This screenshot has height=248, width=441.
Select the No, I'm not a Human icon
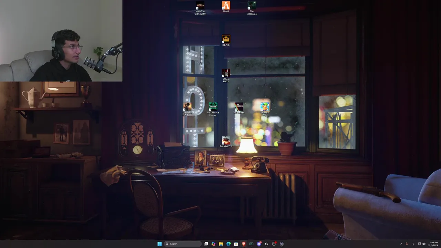click(x=213, y=109)
